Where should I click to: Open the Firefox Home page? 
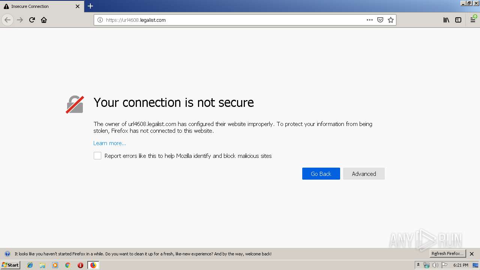pos(44,20)
